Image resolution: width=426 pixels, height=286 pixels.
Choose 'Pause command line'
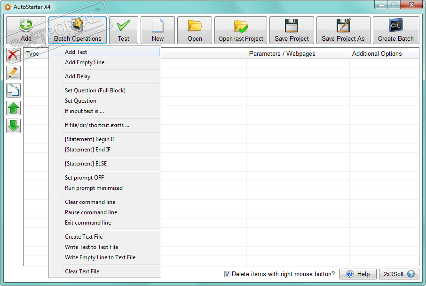pos(105,212)
